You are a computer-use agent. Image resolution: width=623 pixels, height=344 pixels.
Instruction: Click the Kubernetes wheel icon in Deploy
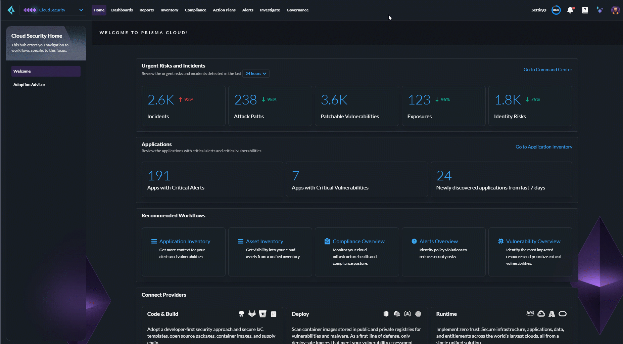[x=418, y=314]
